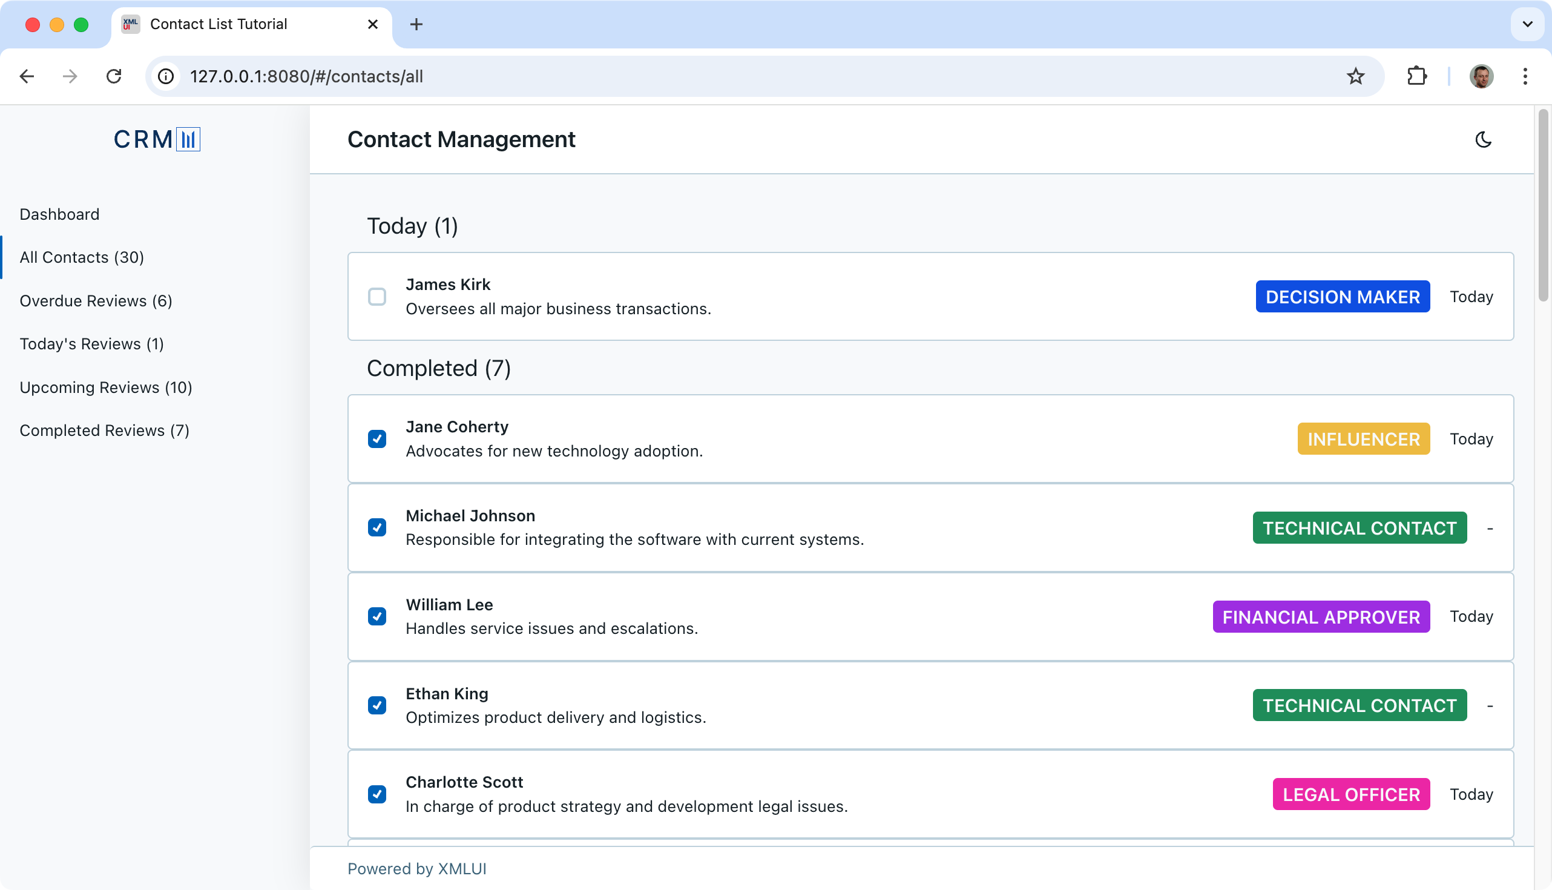The image size is (1552, 890).
Task: Click the William Lee name
Action: coord(449,605)
